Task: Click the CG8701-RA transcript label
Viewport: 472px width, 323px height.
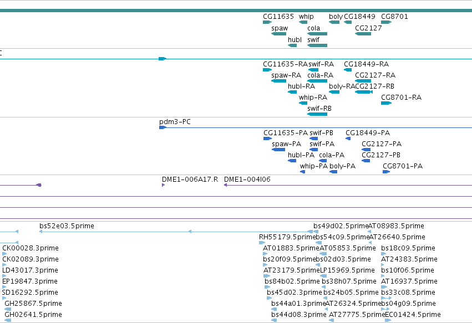Action: 401,98
